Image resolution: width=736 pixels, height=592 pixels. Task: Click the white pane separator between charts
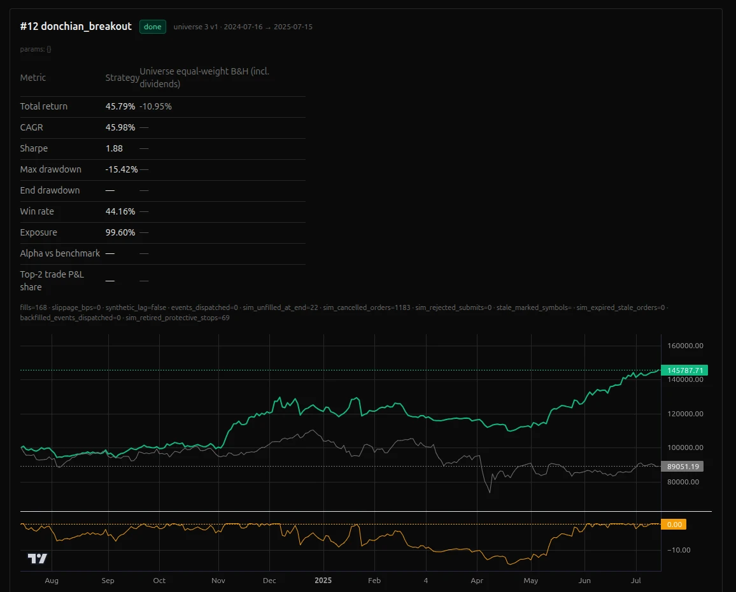click(366, 511)
